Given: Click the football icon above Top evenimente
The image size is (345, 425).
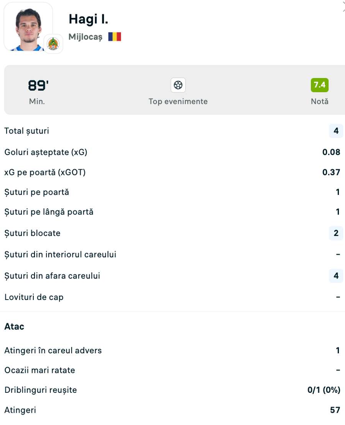Looking at the screenshot, I should pos(178,85).
